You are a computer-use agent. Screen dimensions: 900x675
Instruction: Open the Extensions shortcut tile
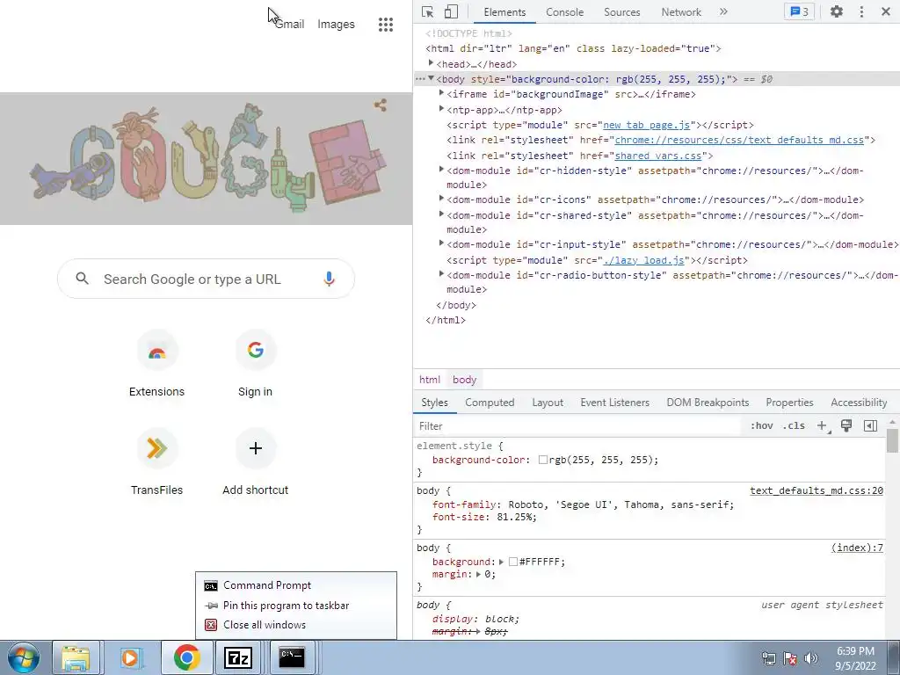156,365
